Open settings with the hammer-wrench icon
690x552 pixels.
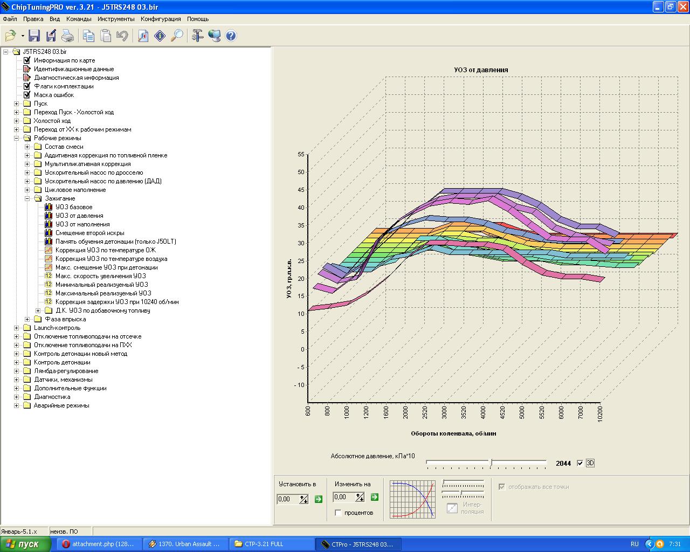click(198, 36)
